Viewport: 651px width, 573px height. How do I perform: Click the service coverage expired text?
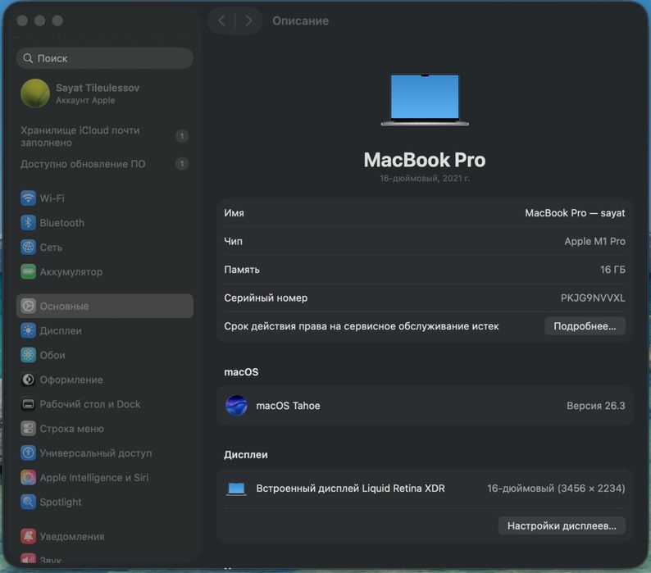click(x=362, y=326)
